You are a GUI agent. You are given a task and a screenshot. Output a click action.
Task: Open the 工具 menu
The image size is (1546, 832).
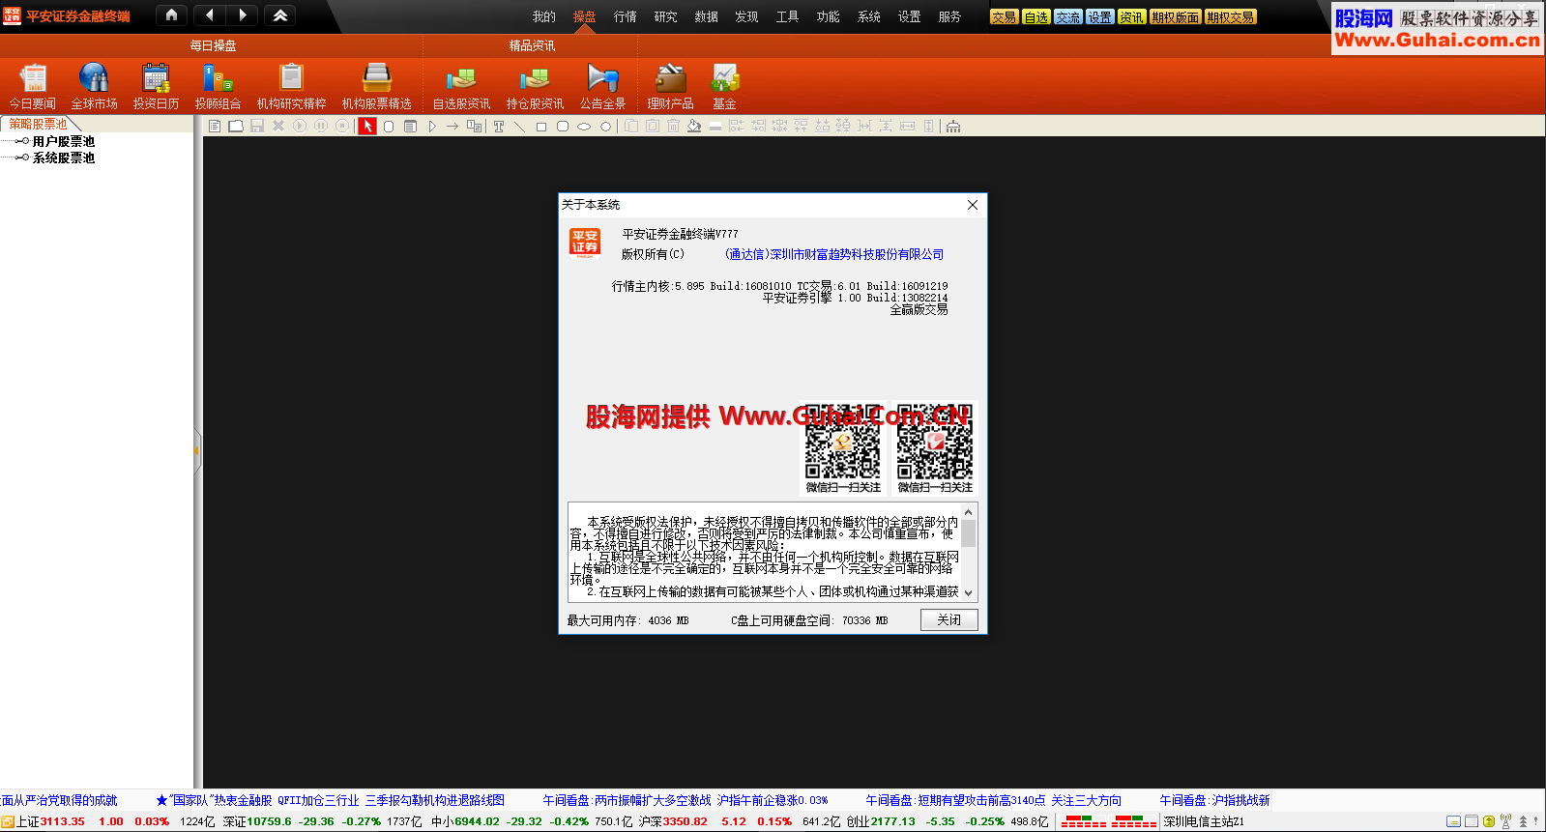pos(787,16)
